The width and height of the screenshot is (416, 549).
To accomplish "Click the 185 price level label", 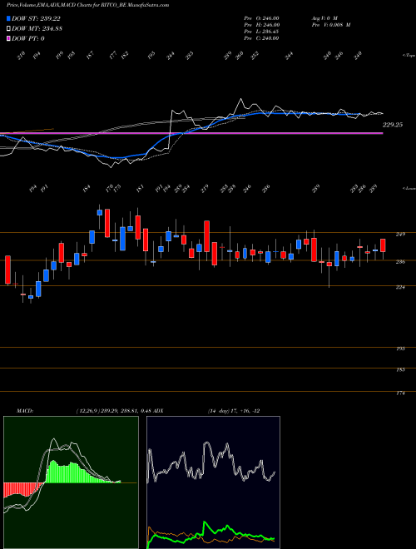I will pos(400,369).
